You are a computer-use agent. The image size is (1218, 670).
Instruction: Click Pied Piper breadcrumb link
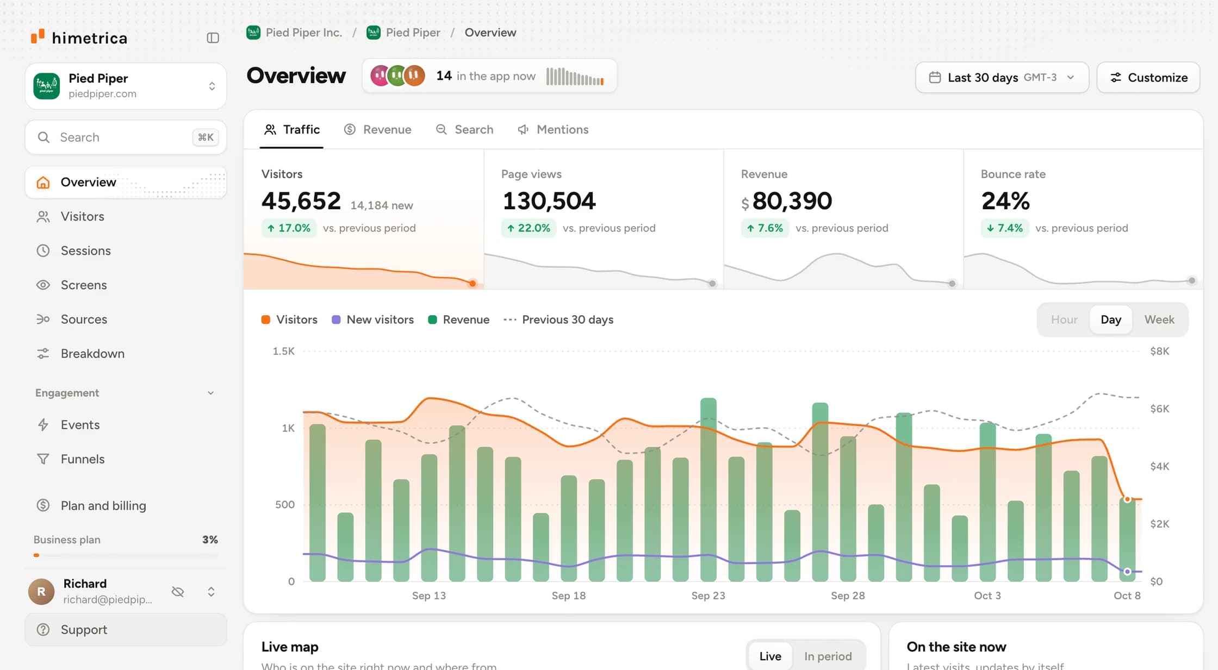403,33
